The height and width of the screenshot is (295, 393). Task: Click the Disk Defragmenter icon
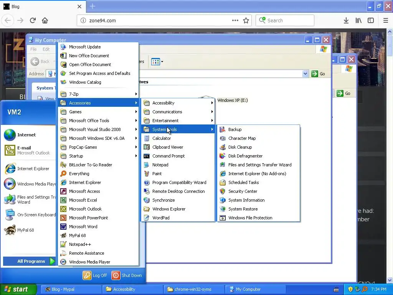point(223,156)
